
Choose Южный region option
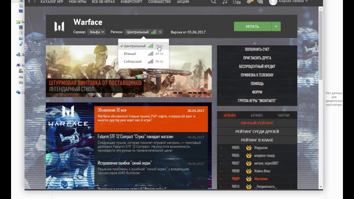pyautogui.click(x=143, y=54)
